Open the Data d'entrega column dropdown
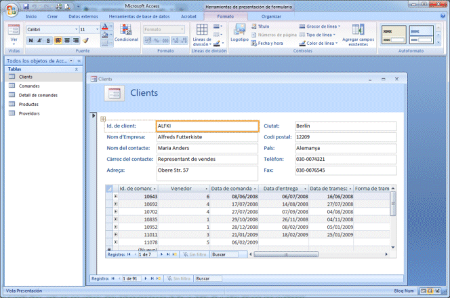This screenshot has width=450, height=298. 305,189
